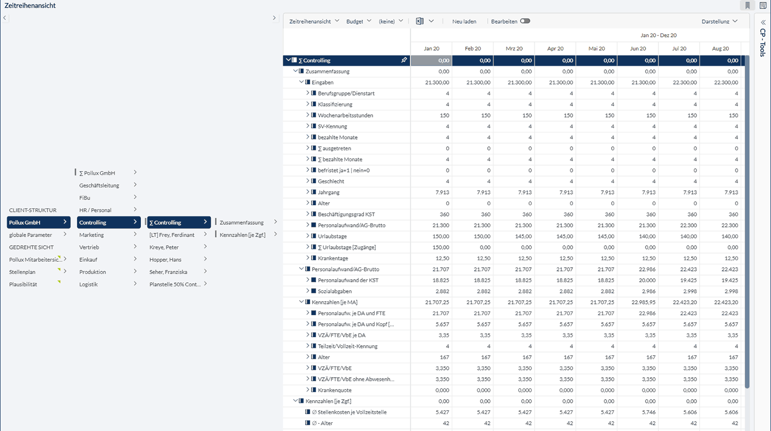Click the green marker beside Stellenplan
This screenshot has width=771, height=431.
59,269
